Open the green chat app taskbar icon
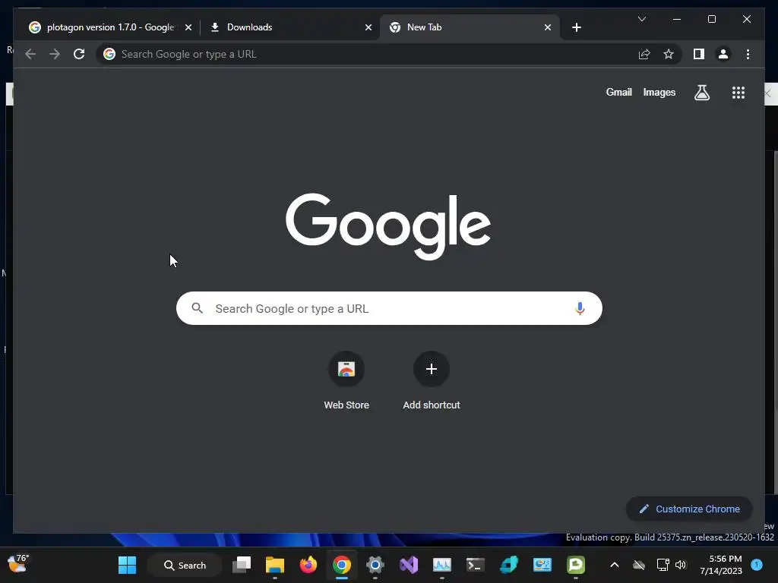This screenshot has height=583, width=778. pyautogui.click(x=576, y=565)
